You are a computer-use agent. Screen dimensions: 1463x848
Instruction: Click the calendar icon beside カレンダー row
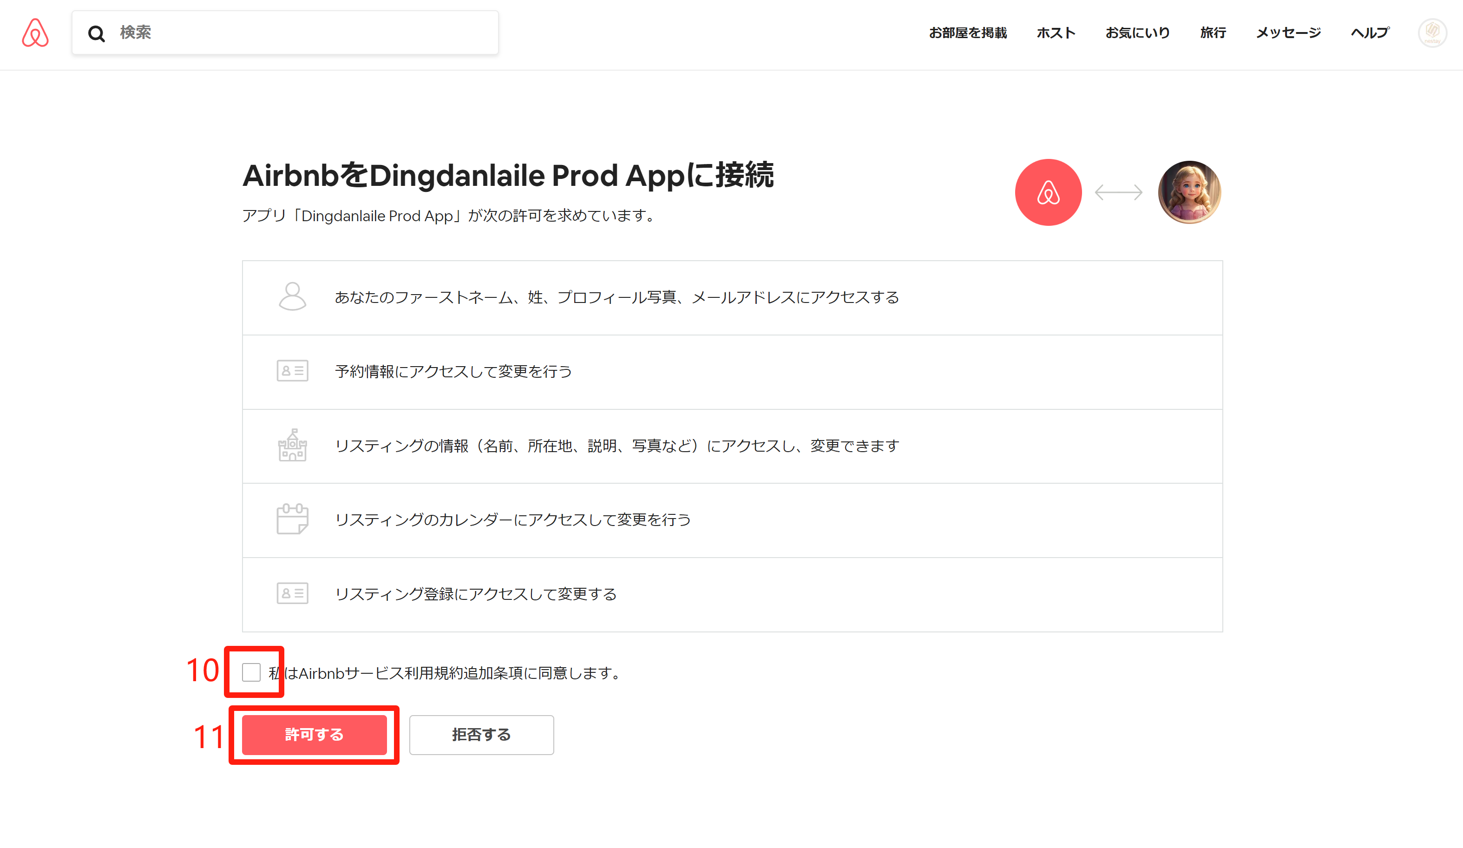[x=292, y=519]
